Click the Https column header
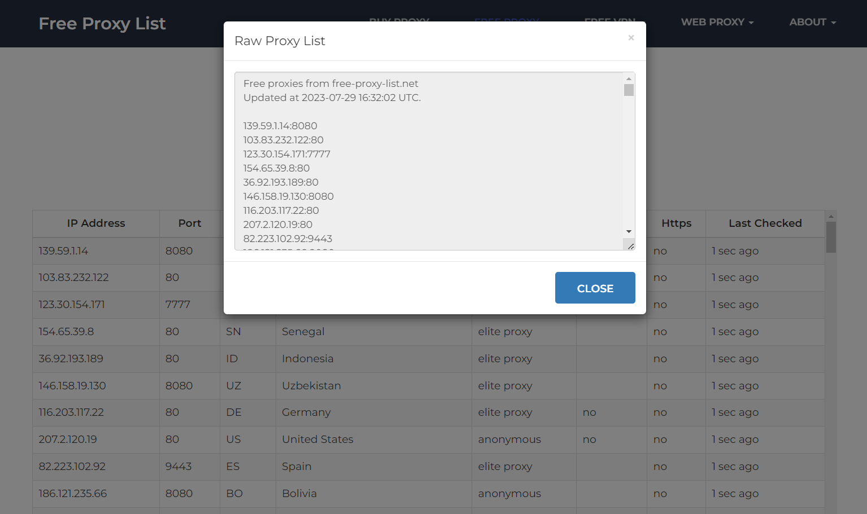Image resolution: width=867 pixels, height=514 pixels. tap(676, 223)
